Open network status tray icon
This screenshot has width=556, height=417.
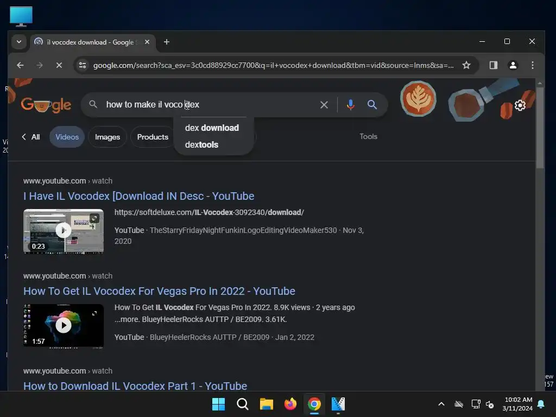coord(476,404)
